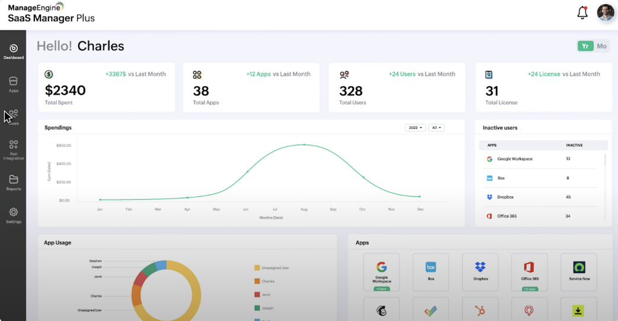Screen dimensions: 618x321
Task: Open the HubSpot app tile
Action: pos(480,310)
